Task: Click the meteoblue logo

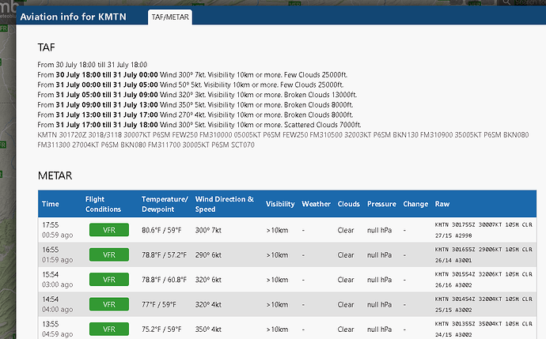Action: click(x=8, y=9)
